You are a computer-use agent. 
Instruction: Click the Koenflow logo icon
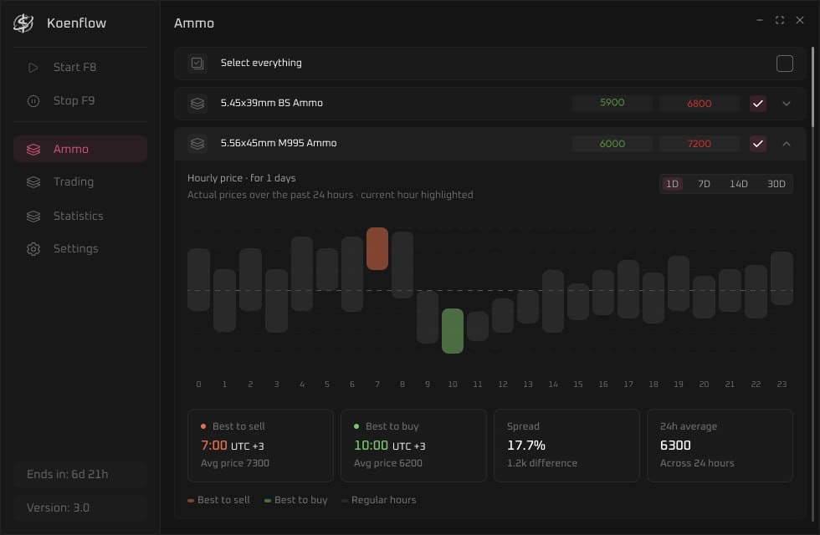[23, 23]
